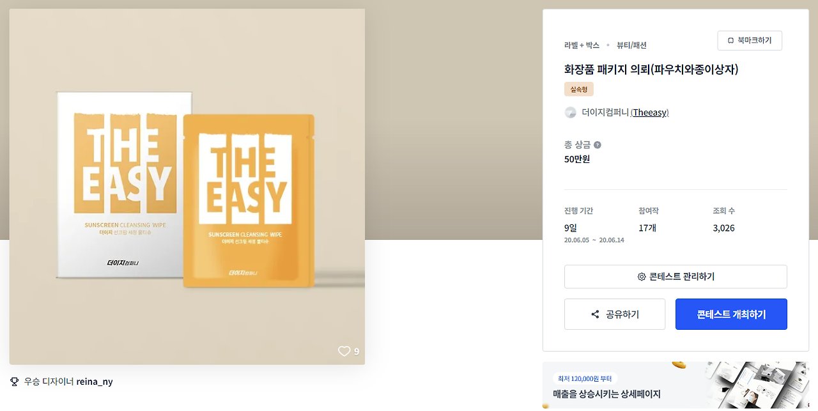Screen dimensions: 818x411
Task: Click the share icon in 공유하기
Action: coord(595,314)
